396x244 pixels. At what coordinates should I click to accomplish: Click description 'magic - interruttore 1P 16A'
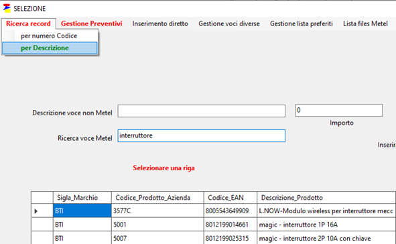[x=326, y=225]
